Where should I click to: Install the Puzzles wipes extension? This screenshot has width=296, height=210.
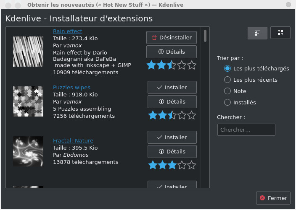coord(172,87)
